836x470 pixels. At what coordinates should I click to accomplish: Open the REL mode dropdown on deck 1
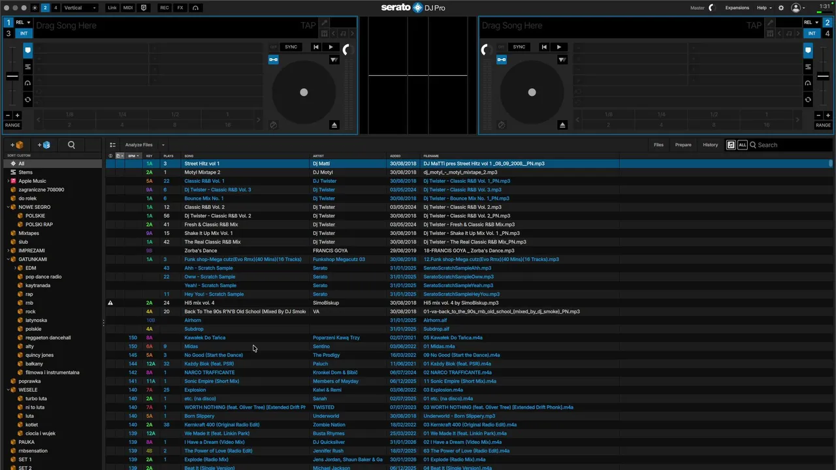pyautogui.click(x=24, y=22)
